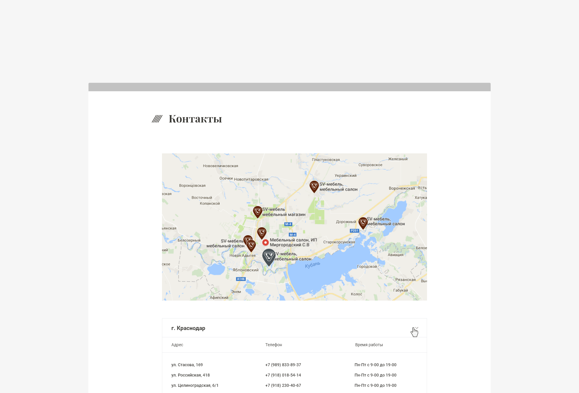Screen dimensions: 579x393
Task: Click the Адрес column header
Action: pyautogui.click(x=177, y=345)
